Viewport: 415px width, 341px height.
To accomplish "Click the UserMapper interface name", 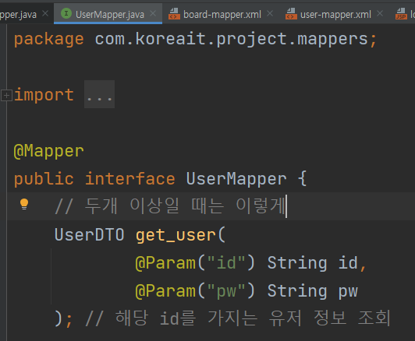I will coord(236,179).
